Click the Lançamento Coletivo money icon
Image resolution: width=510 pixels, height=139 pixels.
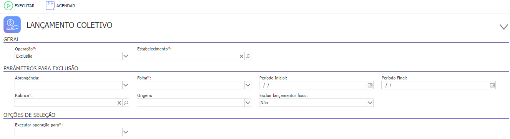click(12, 25)
